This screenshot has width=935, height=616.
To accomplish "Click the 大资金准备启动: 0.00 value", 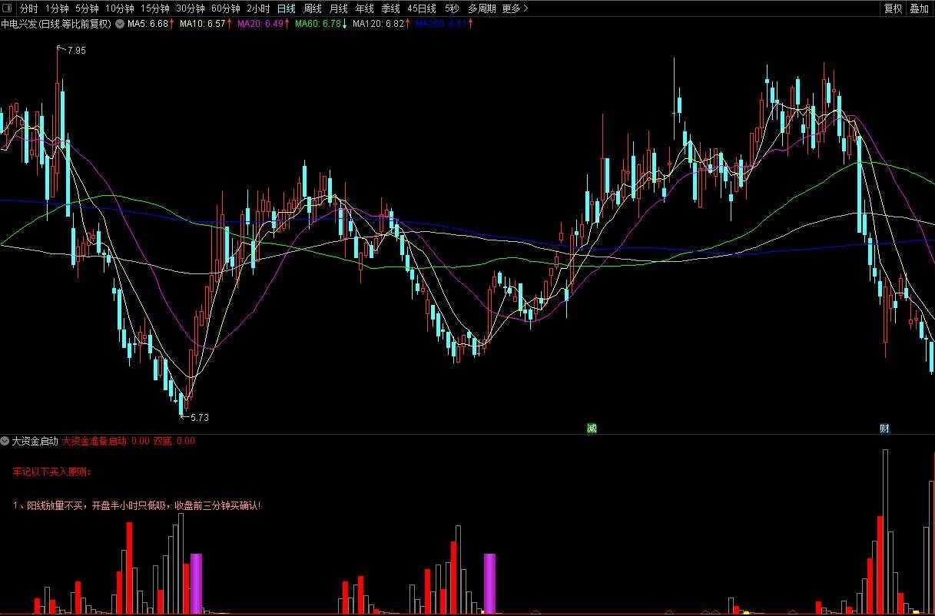I will 106,441.
